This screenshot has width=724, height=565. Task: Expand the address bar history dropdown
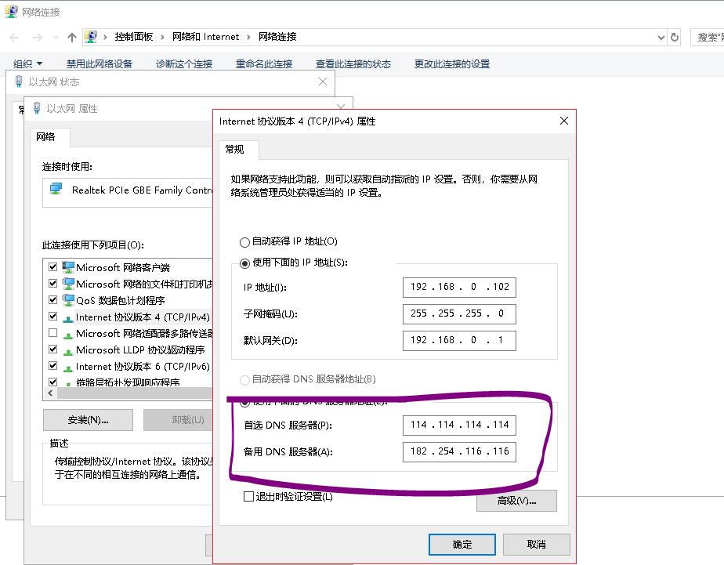pyautogui.click(x=661, y=38)
